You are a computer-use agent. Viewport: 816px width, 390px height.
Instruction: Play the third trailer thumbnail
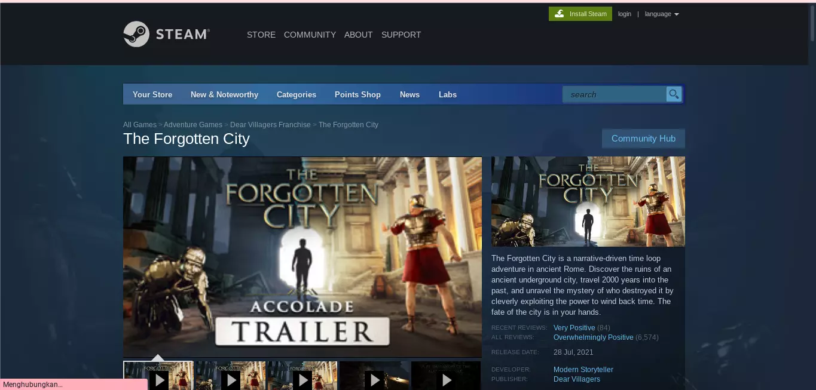tap(302, 376)
